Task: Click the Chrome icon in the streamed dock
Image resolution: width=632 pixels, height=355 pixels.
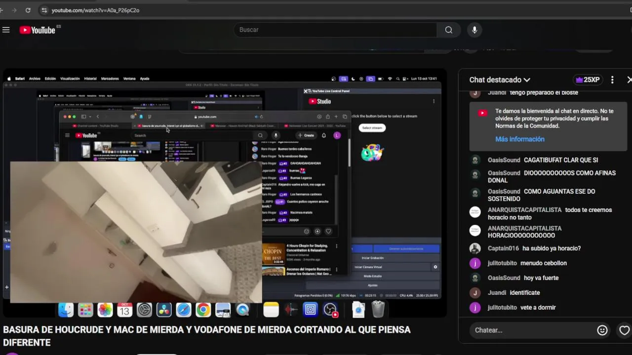Action: coord(203,310)
